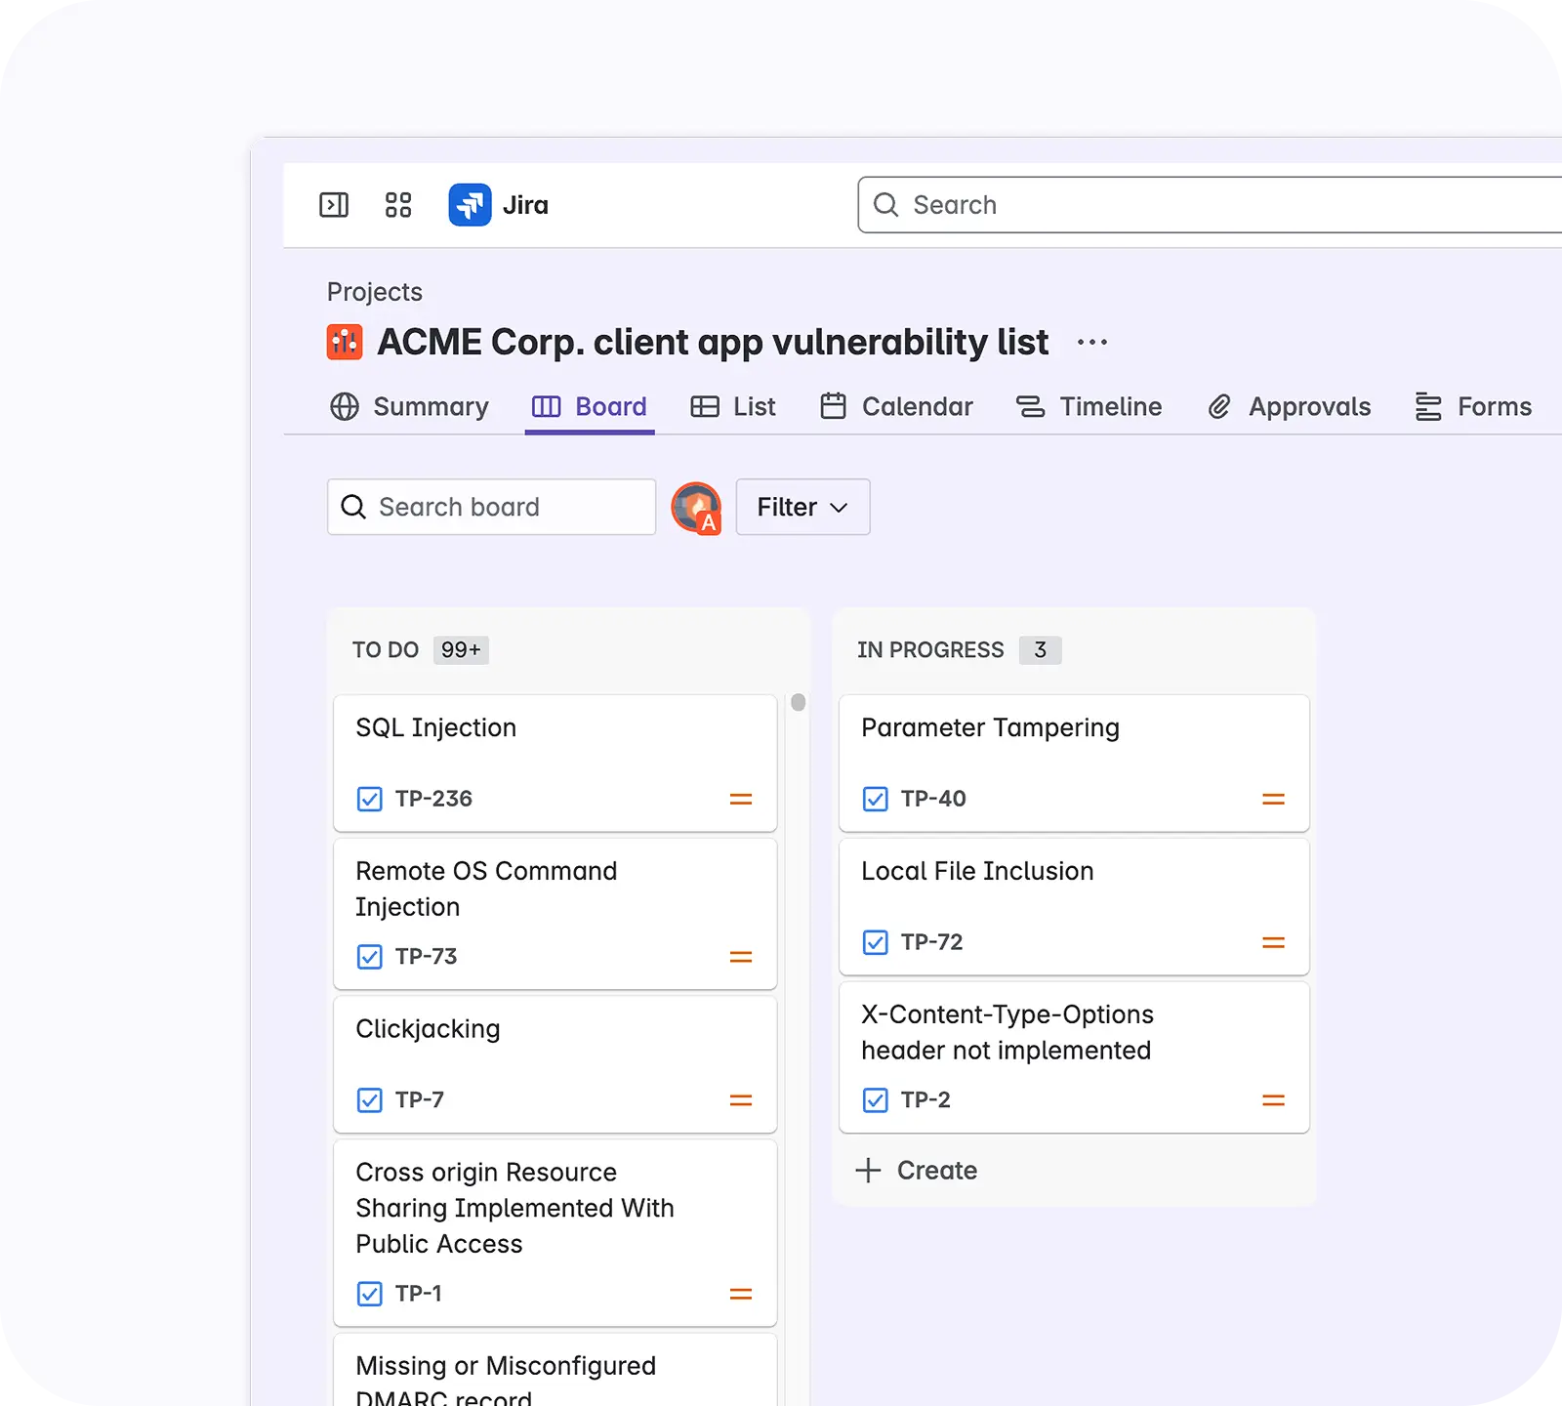Click the To Do column scrollbar thumb
1562x1406 pixels.
click(x=799, y=702)
